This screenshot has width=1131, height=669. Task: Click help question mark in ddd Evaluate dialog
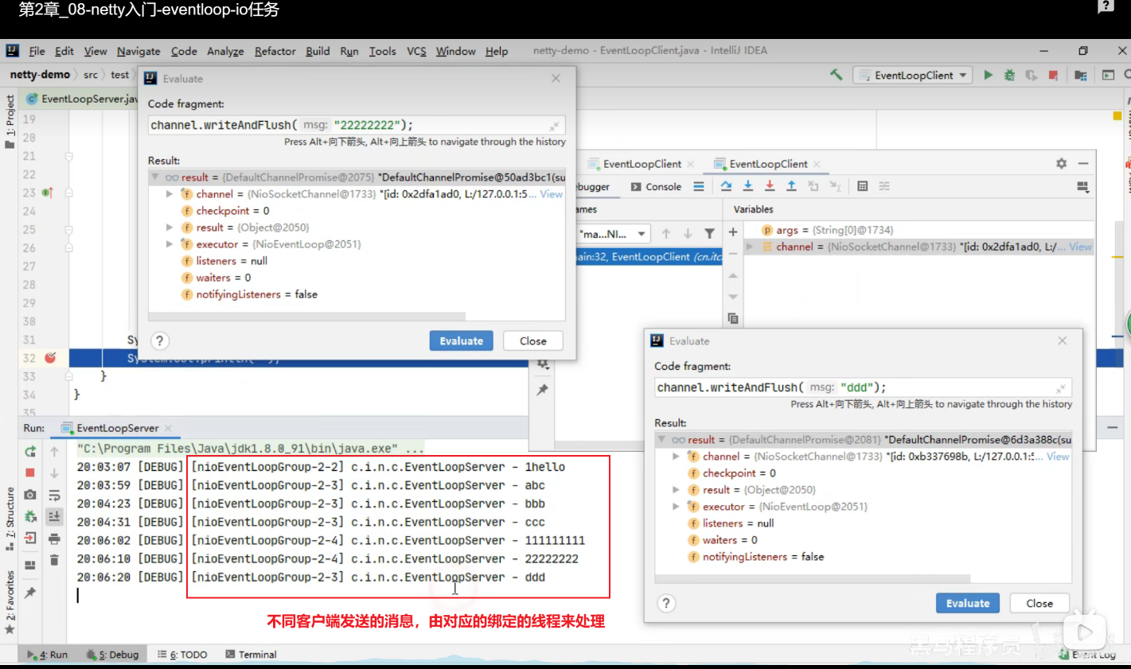(x=666, y=603)
